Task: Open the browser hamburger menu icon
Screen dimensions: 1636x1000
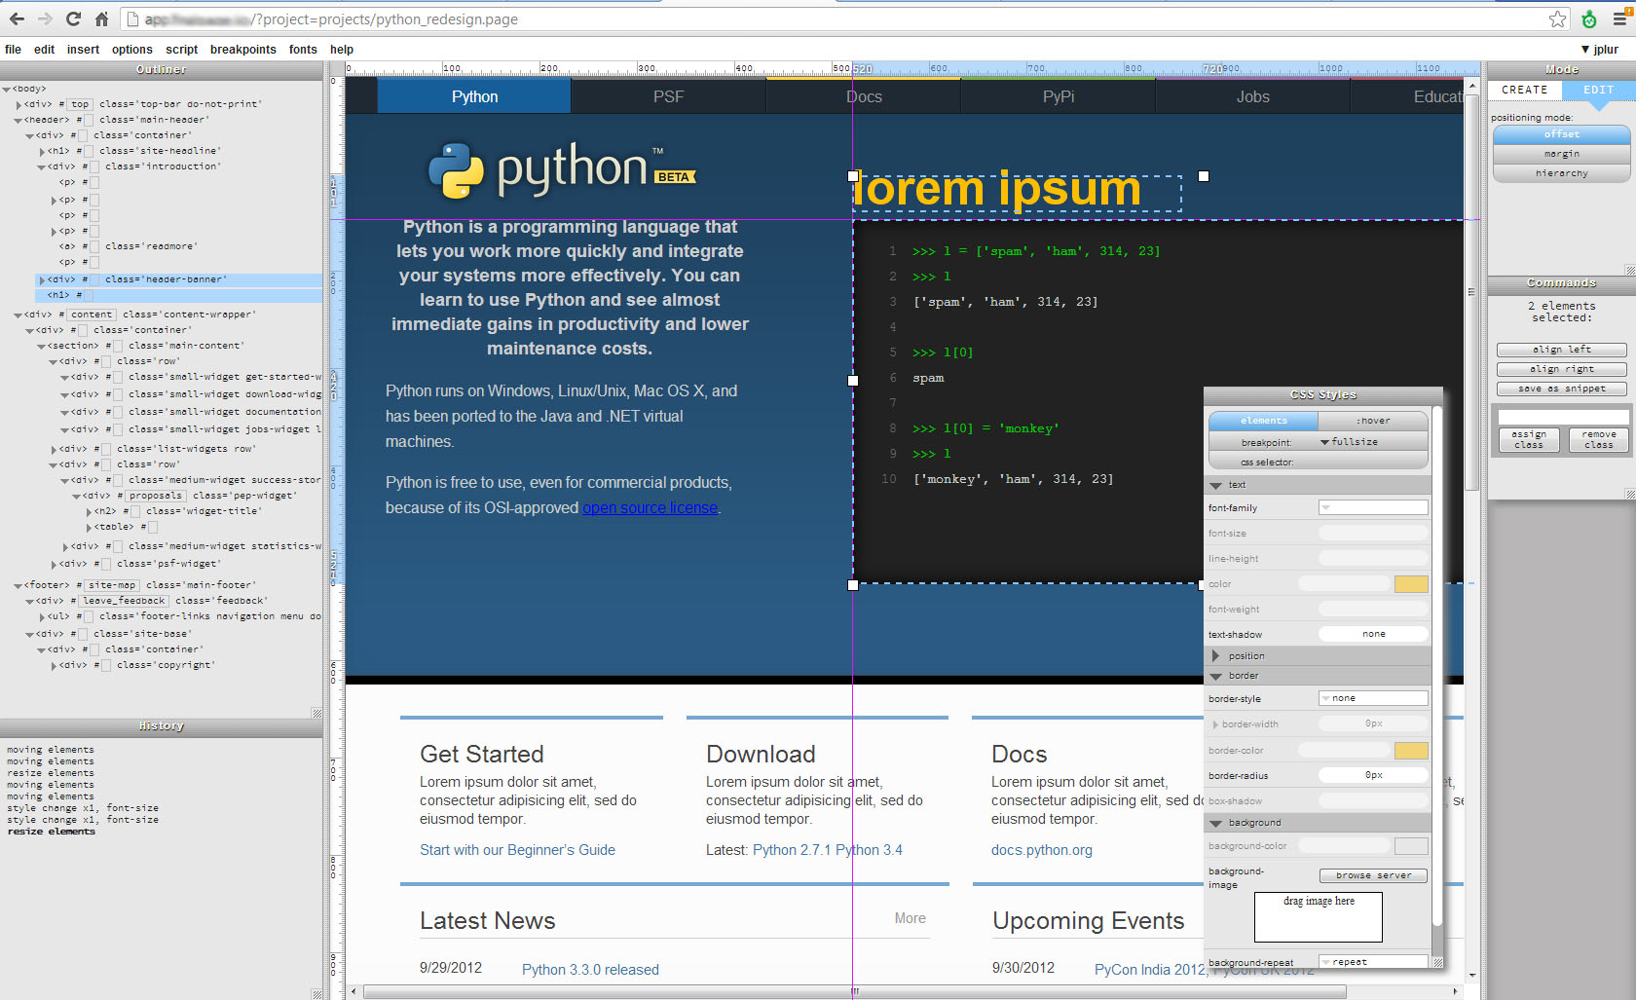Action: (1620, 19)
